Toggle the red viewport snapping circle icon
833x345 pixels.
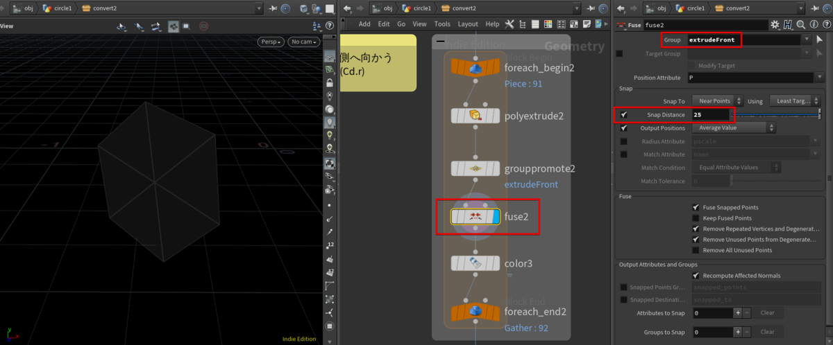coord(203,26)
